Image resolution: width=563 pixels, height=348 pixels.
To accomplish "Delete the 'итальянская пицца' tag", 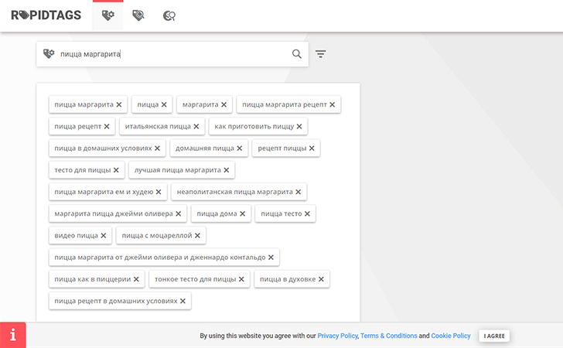I will (196, 126).
